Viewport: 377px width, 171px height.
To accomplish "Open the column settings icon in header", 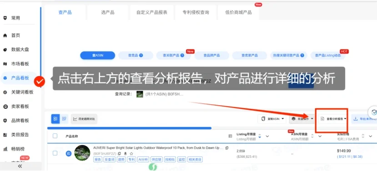I will click(x=230, y=136).
